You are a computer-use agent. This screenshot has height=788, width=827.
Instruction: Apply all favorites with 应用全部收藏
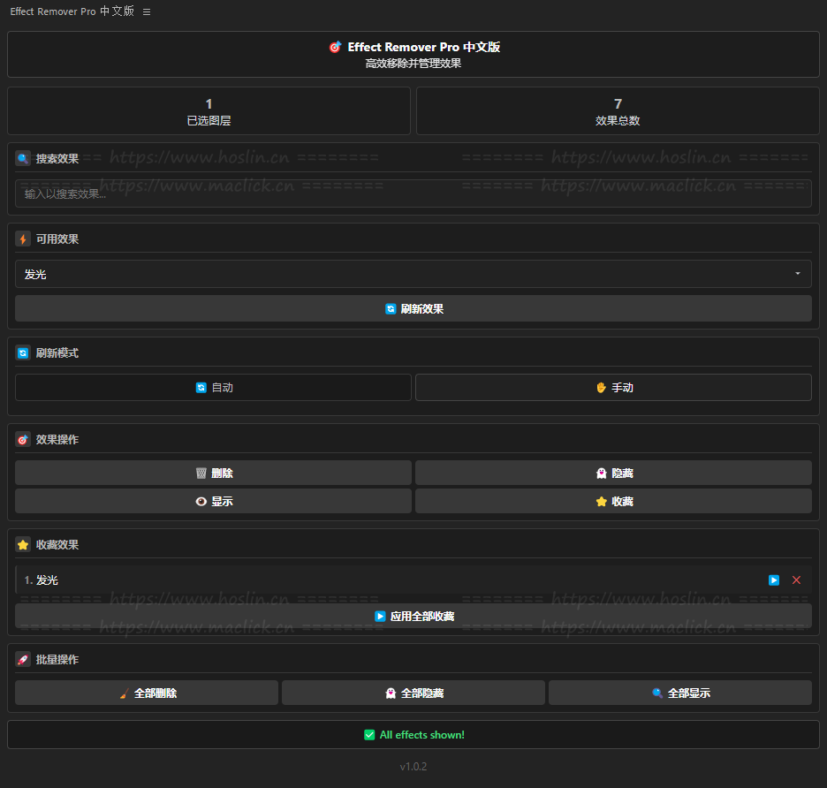(x=413, y=617)
